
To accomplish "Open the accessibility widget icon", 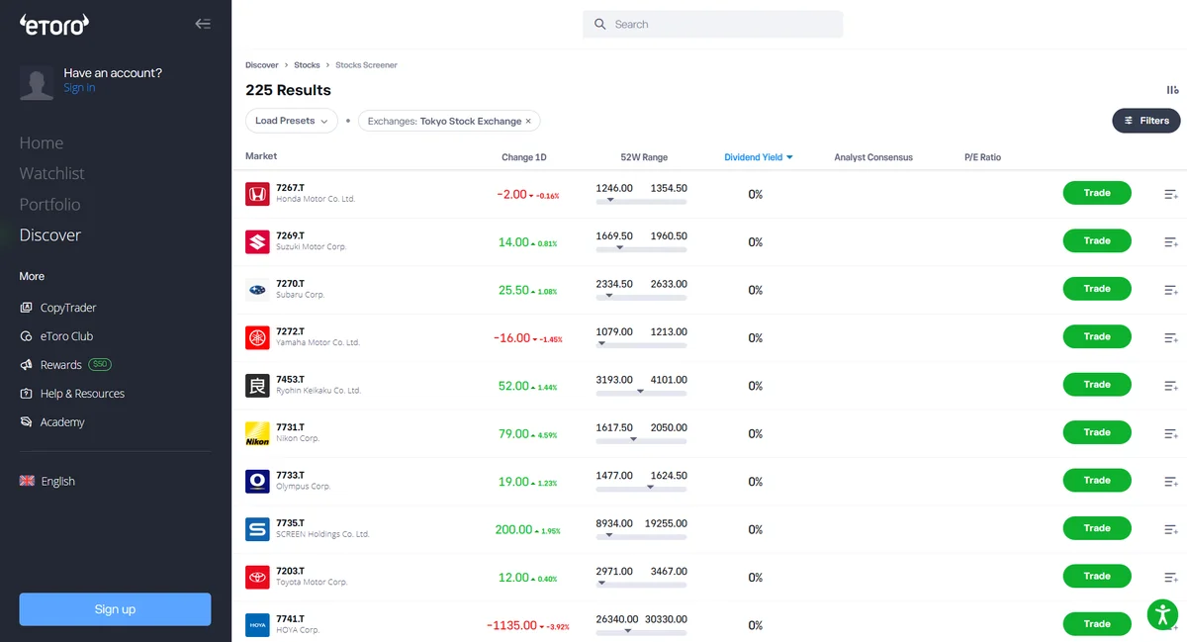I will (x=1163, y=614).
